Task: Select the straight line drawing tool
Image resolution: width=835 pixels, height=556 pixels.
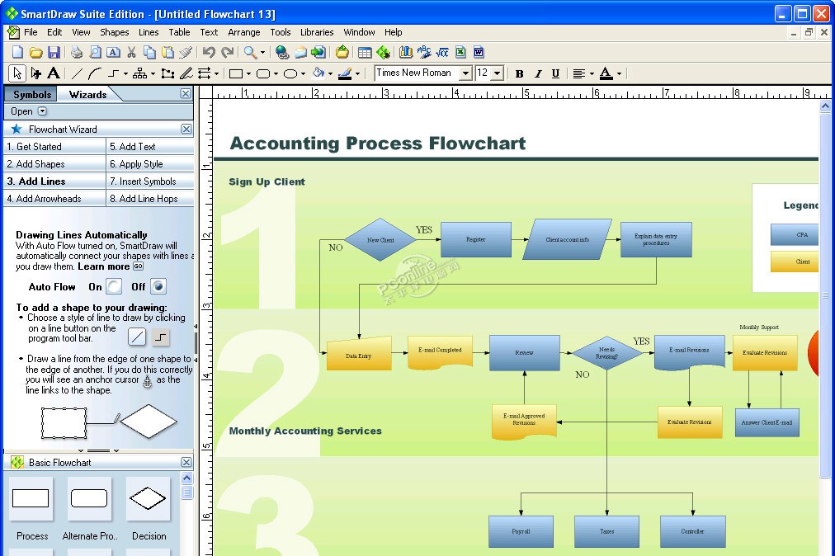Action: tap(77, 73)
